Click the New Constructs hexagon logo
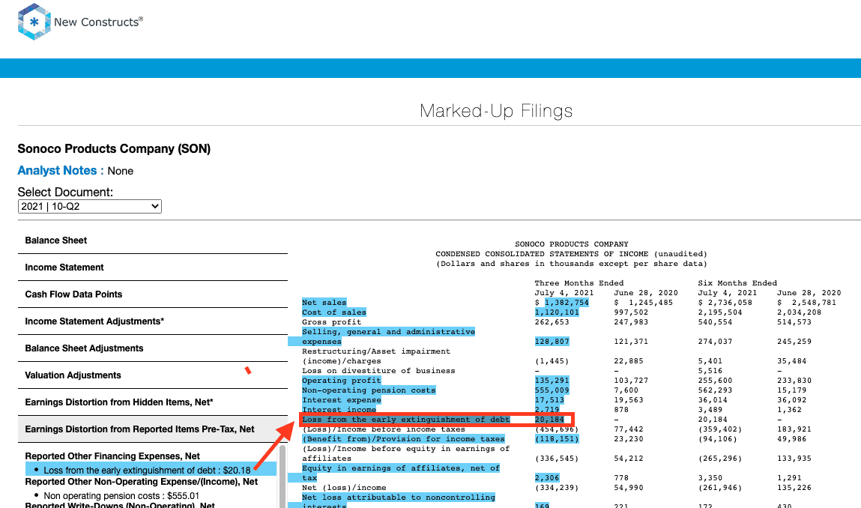This screenshot has width=861, height=508. (x=34, y=22)
